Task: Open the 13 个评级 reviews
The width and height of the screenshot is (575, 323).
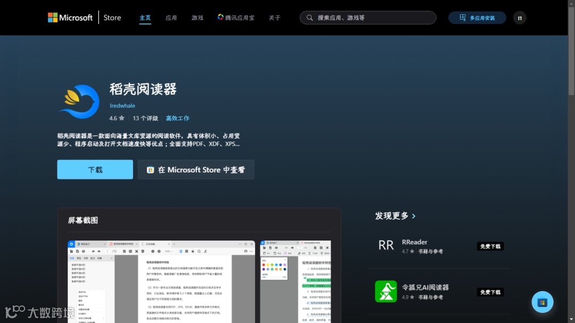Action: tap(145, 118)
